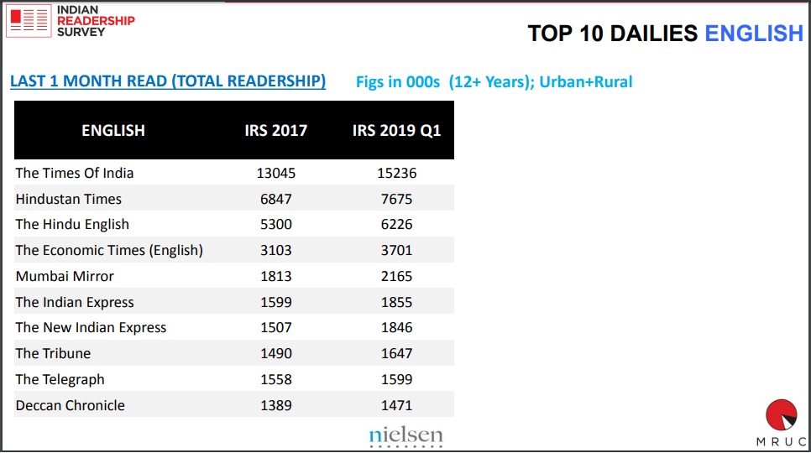Image resolution: width=811 pixels, height=453 pixels.
Task: Select the value 1507
Action: tap(276, 327)
